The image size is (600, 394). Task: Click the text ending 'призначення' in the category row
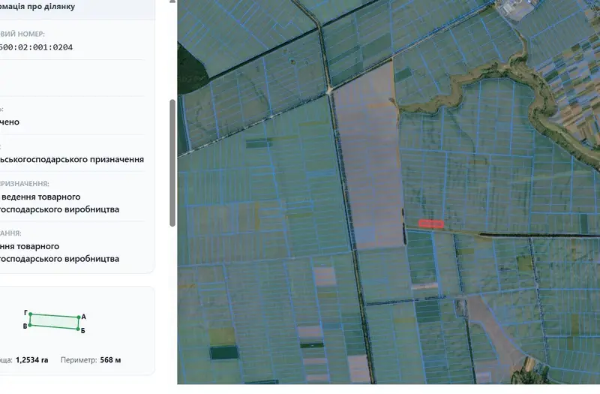72,159
